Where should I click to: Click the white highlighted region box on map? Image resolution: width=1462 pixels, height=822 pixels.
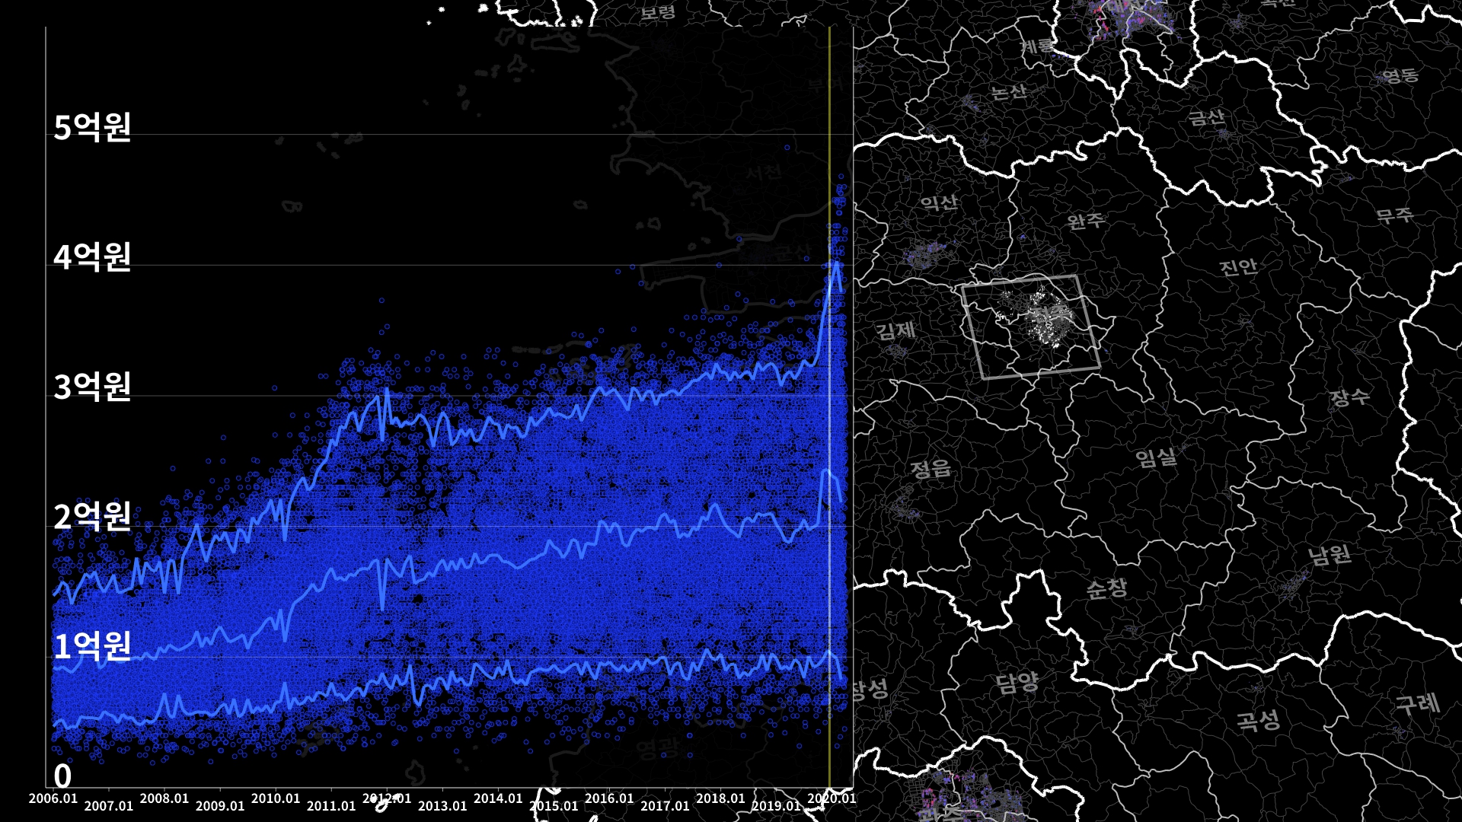1031,327
